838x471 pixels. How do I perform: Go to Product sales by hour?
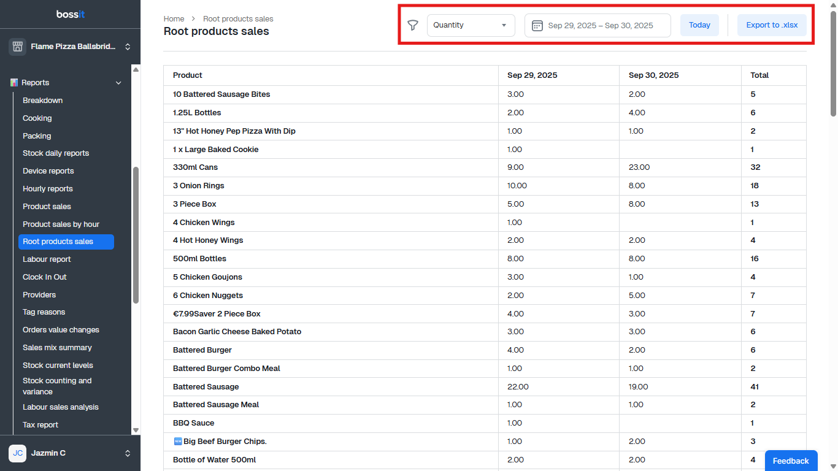click(61, 224)
